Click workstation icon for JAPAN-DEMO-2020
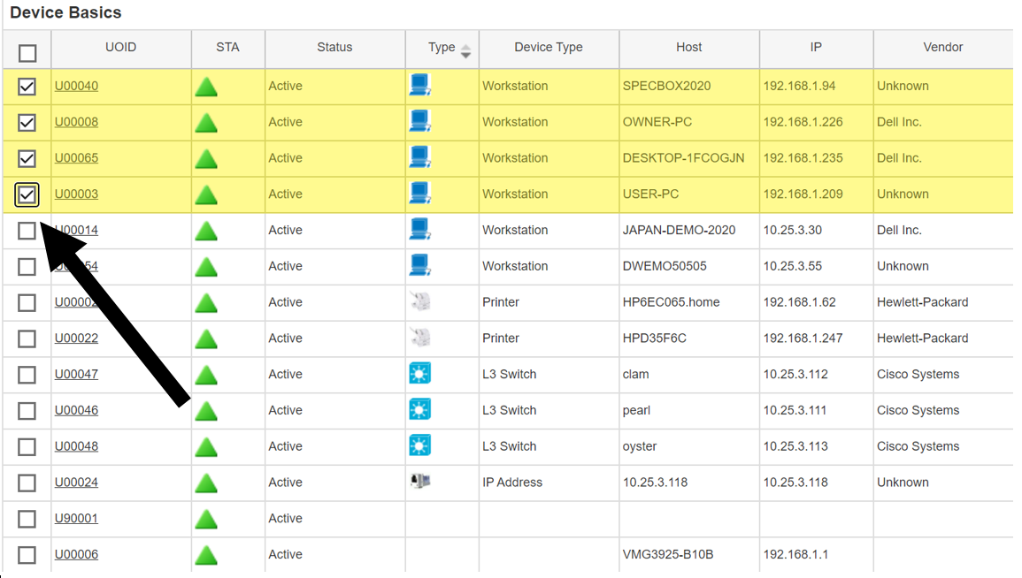This screenshot has width=1022, height=578. click(419, 229)
